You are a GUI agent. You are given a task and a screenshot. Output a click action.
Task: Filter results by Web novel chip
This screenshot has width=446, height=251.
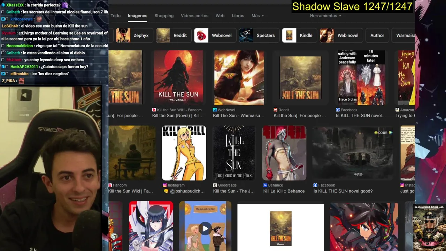tap(341, 35)
